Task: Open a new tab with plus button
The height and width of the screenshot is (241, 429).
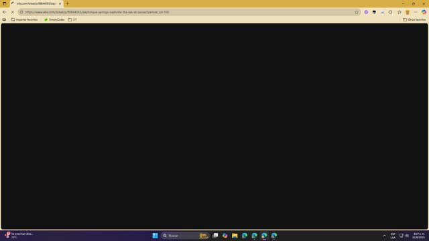Action: 67,3
